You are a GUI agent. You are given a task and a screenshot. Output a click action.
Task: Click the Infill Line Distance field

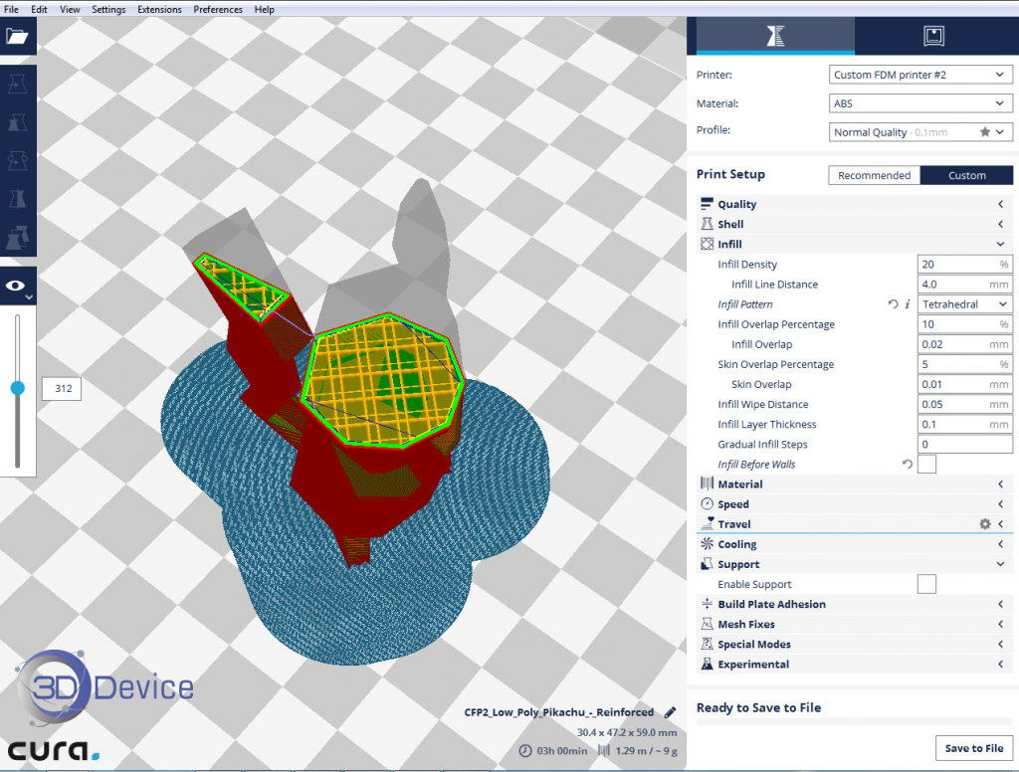965,285
